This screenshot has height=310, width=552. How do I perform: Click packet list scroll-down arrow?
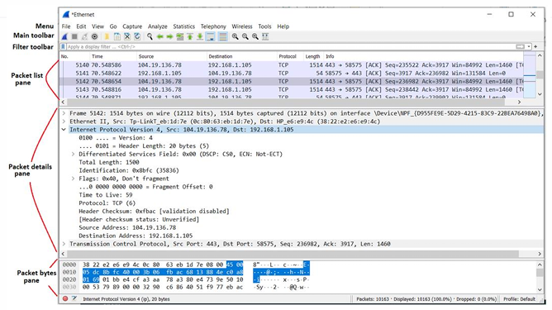point(540,94)
